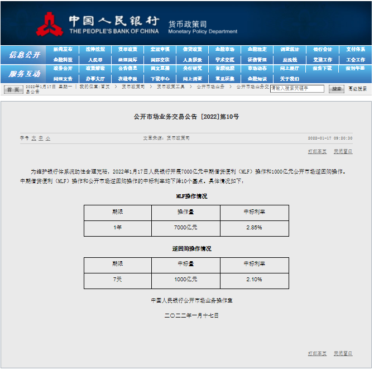
Task: Open the 法律法规 menu item
Action: coord(95,49)
